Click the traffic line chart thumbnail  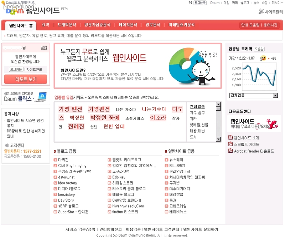click(x=259, y=76)
